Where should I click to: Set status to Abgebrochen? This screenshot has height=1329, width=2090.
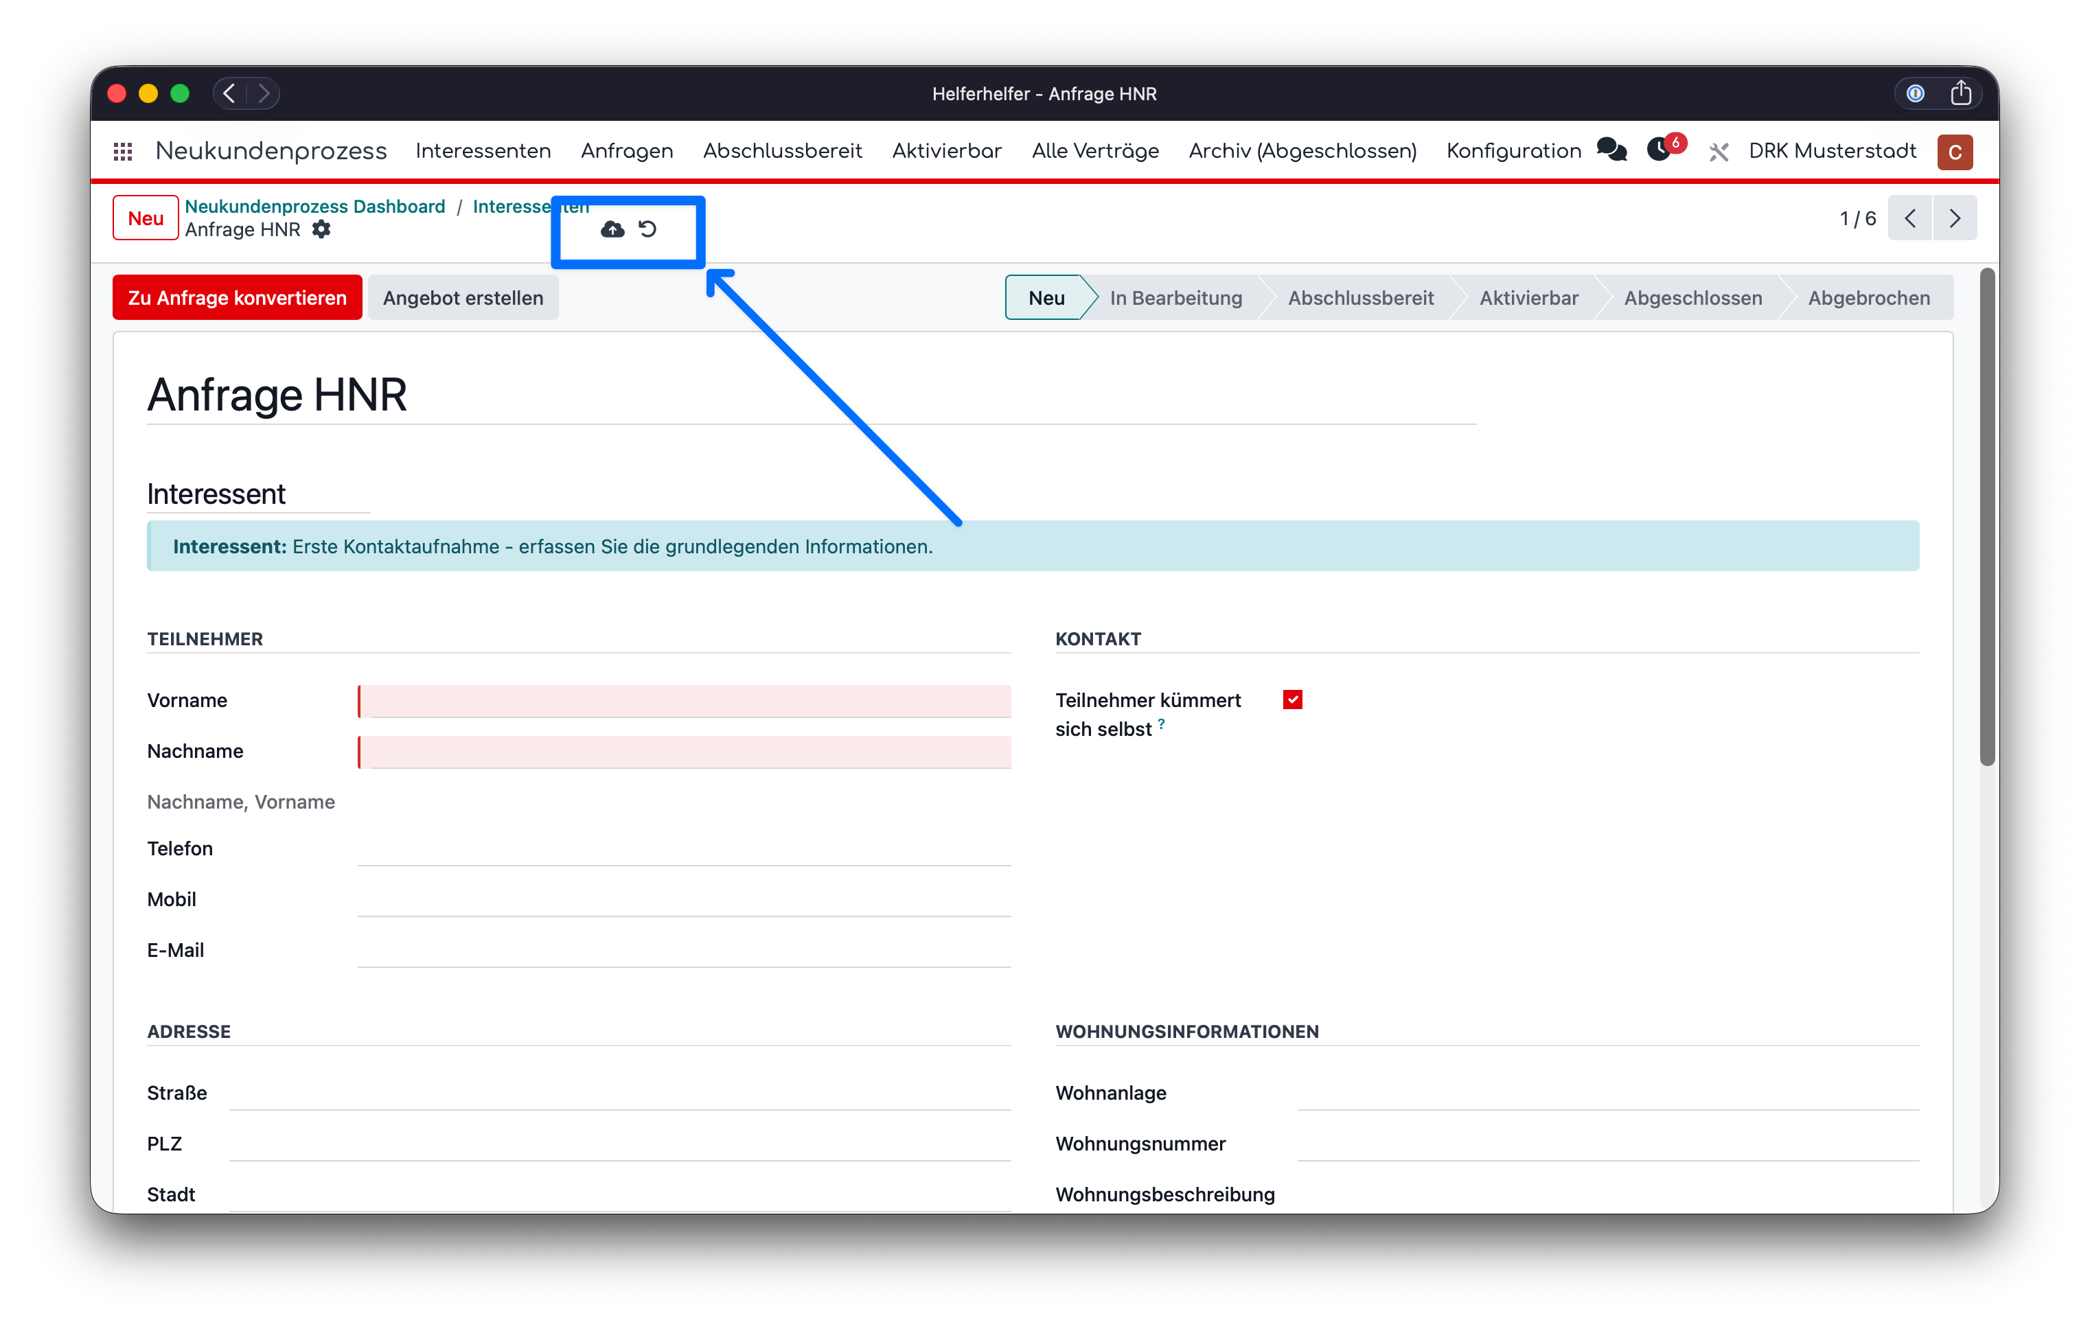click(x=1869, y=297)
